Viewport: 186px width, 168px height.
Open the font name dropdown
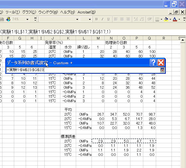pyautogui.click(x=77, y=19)
